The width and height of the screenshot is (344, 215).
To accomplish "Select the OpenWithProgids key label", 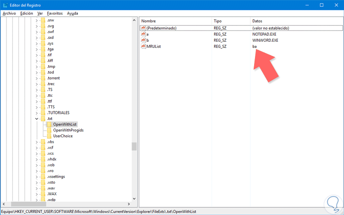I will pyautogui.click(x=68, y=130).
